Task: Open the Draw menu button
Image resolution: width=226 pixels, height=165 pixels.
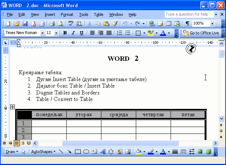Action: [x=12, y=152]
